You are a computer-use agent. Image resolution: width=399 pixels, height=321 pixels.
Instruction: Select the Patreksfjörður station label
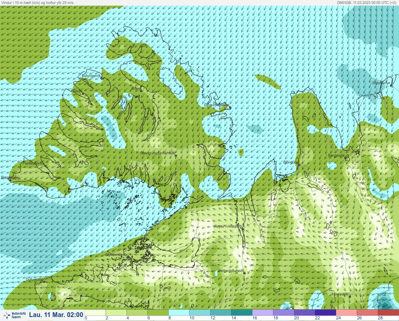tap(34, 163)
